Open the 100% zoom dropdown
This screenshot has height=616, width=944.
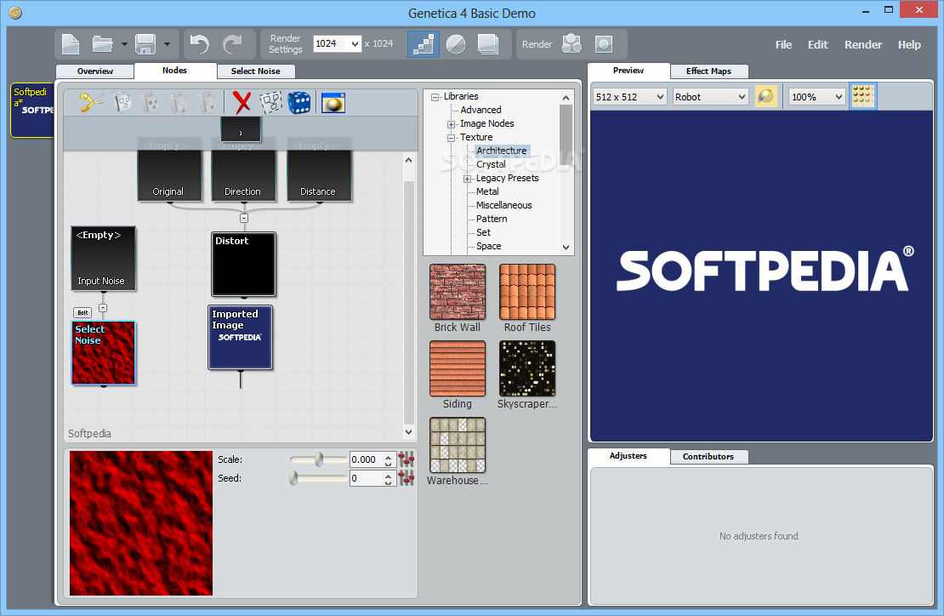click(x=839, y=97)
